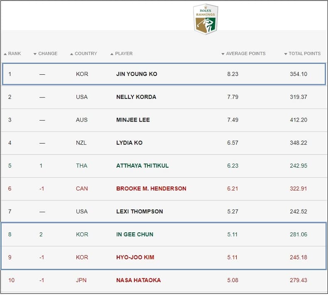Select total points 279.43
The height and width of the screenshot is (295, 328).
299,280
